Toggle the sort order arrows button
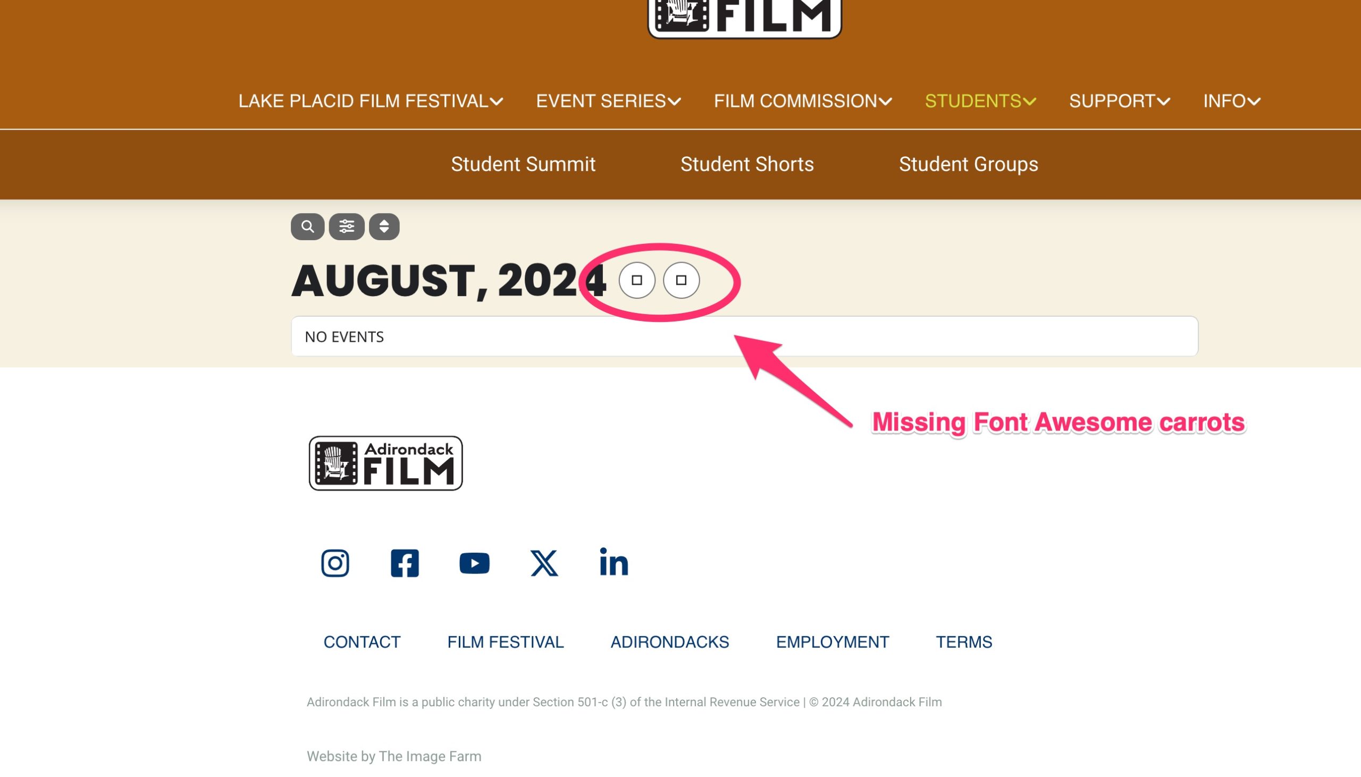Screen dimensions: 1361x777 [x=384, y=227]
